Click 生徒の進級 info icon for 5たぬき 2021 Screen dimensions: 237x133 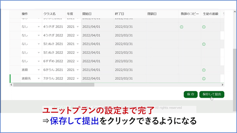click(x=204, y=44)
